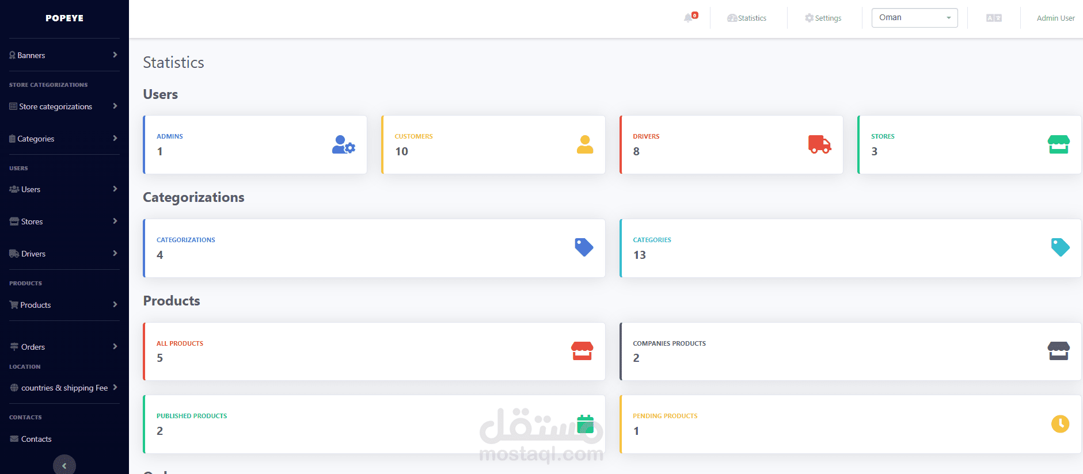Expand the Products sidebar chevron
This screenshot has height=474, width=1083.
tap(115, 304)
